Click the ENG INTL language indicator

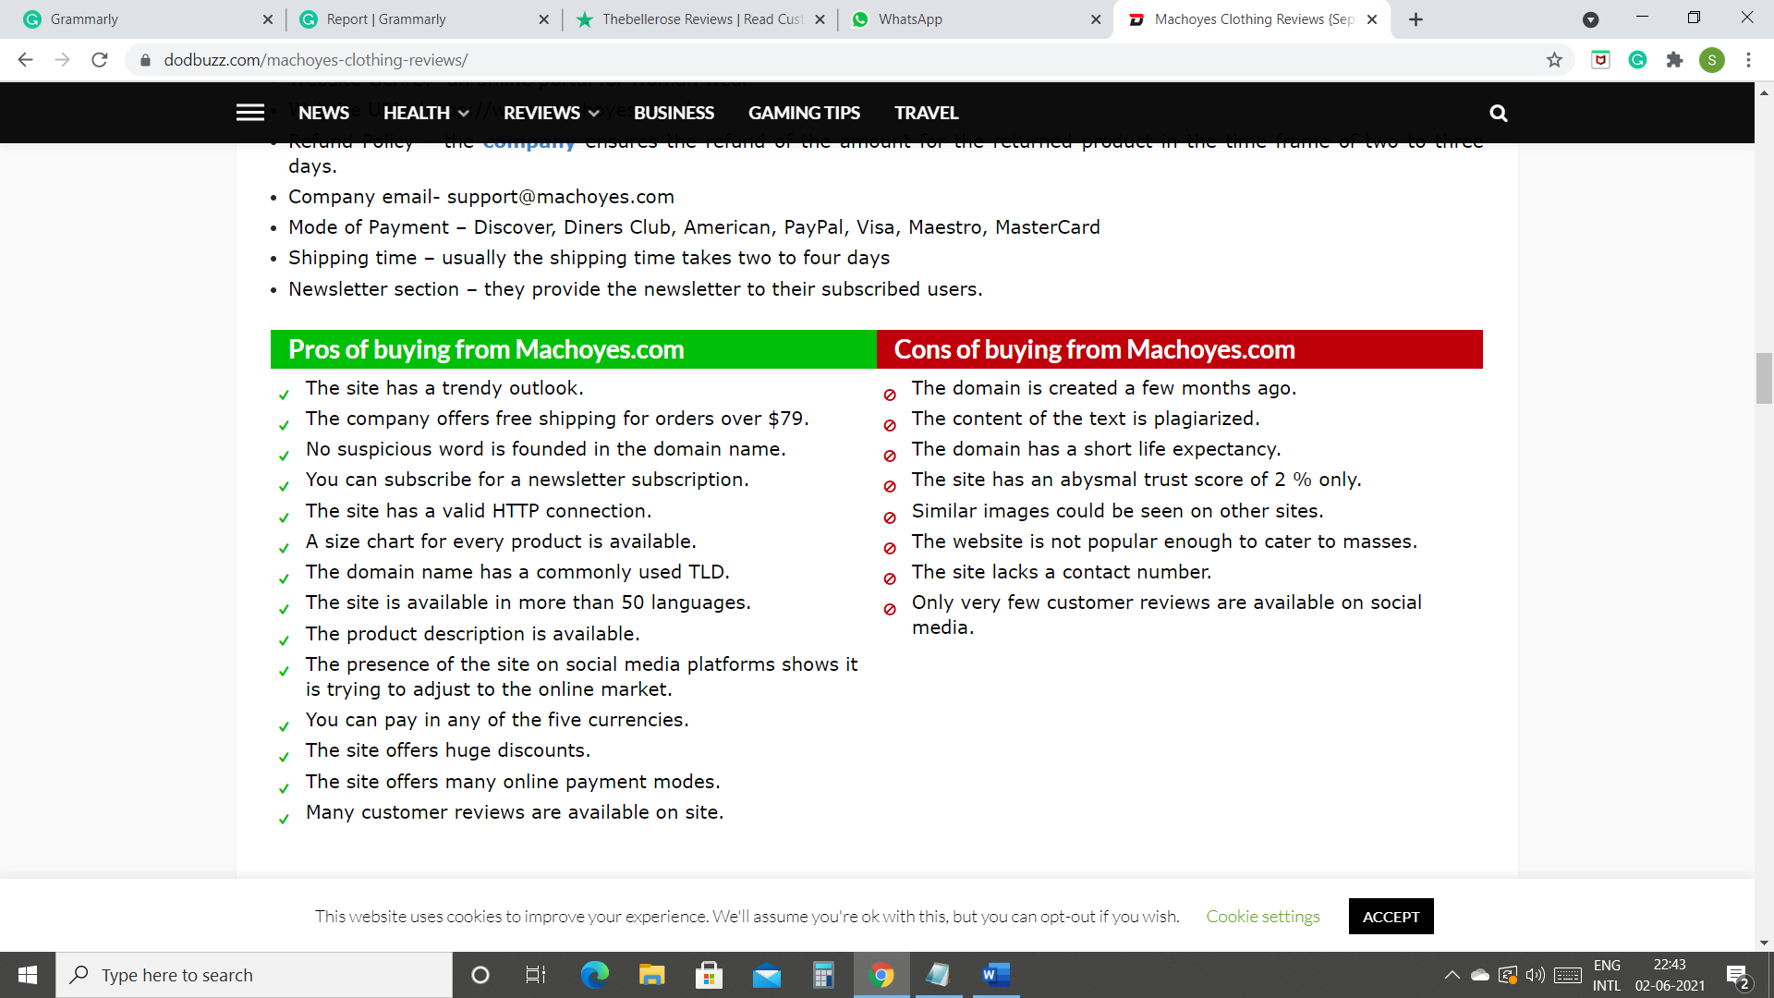click(1607, 975)
